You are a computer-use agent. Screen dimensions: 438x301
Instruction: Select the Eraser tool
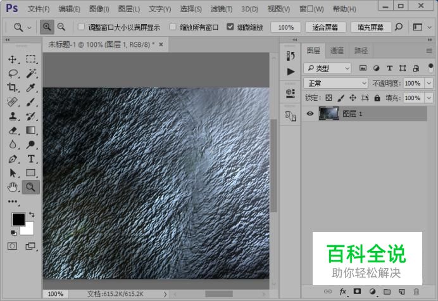pyautogui.click(x=13, y=131)
